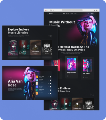Play the last song in latest songs list
Viewport: 106px width, 120px height.
point(50,93)
